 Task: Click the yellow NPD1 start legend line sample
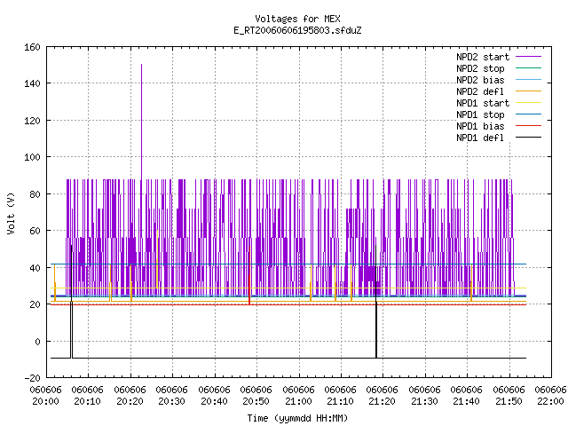tap(529, 103)
